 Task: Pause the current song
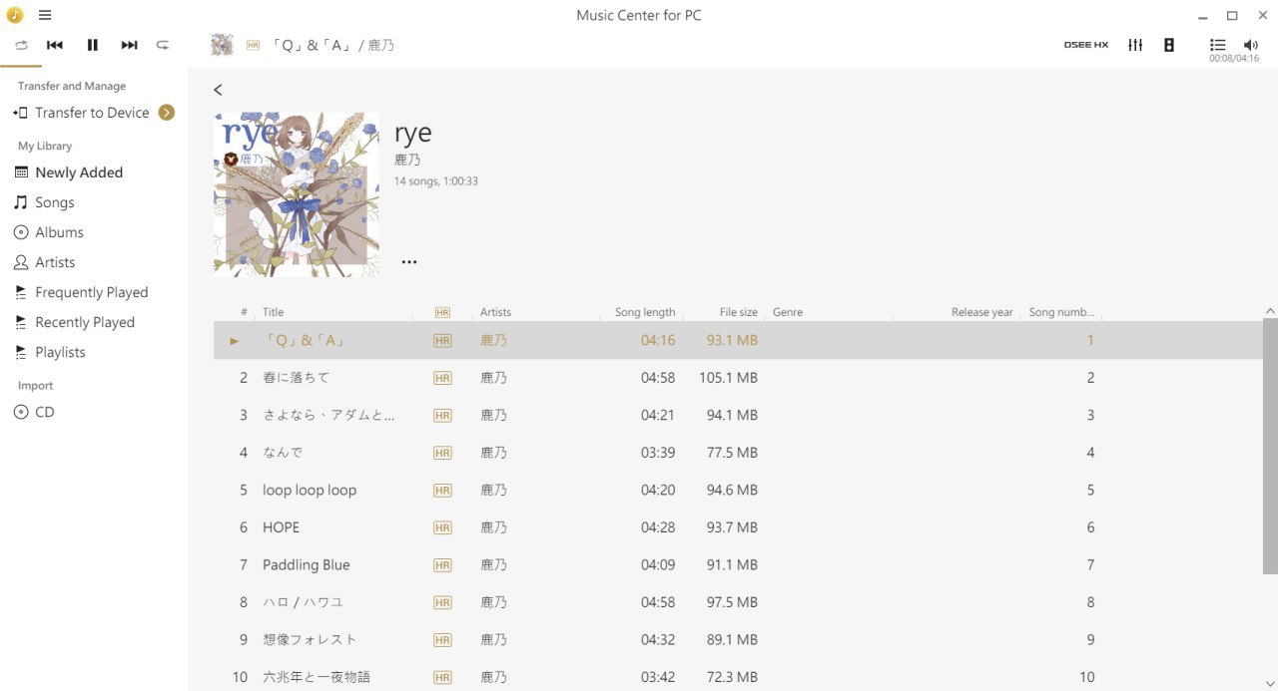tap(93, 45)
